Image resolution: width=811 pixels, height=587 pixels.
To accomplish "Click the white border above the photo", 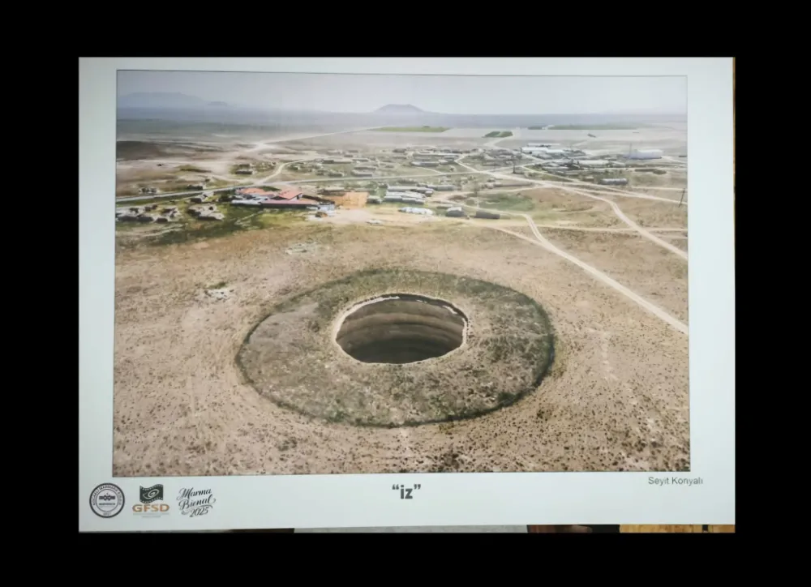I will tap(405, 64).
